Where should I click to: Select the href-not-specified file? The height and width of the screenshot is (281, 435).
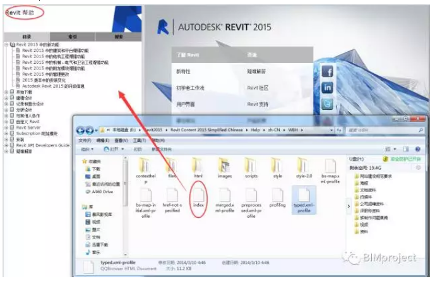[172, 200]
